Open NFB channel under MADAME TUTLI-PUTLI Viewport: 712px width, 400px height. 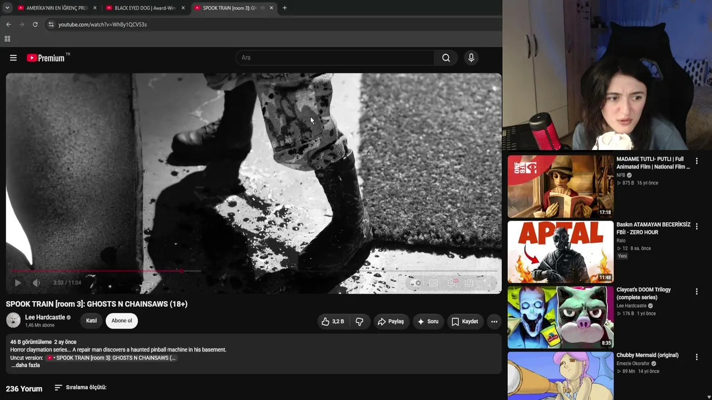(x=621, y=175)
